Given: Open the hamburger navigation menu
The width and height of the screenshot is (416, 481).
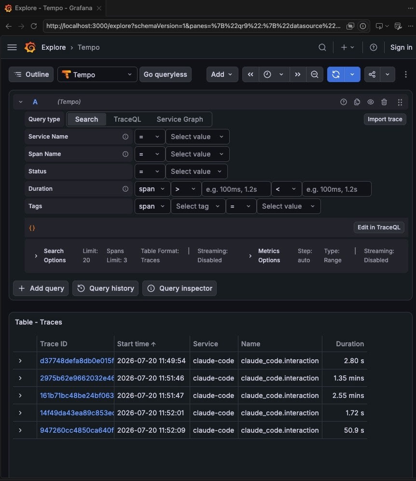Looking at the screenshot, I should coord(12,47).
